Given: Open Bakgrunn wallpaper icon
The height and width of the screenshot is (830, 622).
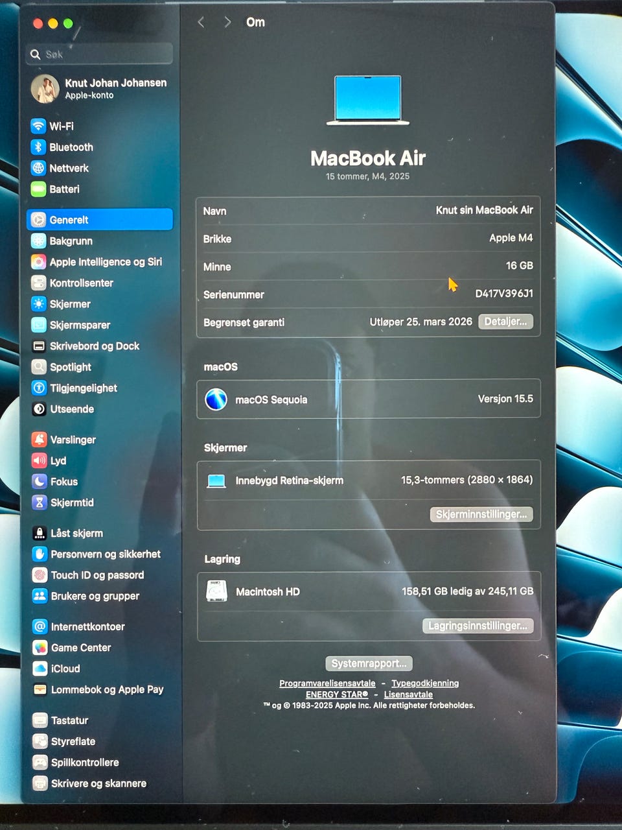Looking at the screenshot, I should [39, 241].
